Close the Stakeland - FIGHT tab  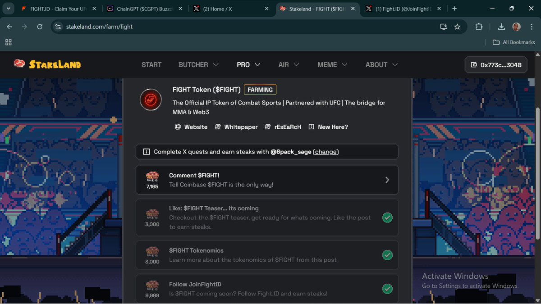[353, 9]
